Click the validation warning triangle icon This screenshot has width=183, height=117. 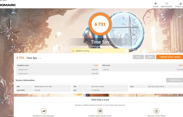point(73,51)
